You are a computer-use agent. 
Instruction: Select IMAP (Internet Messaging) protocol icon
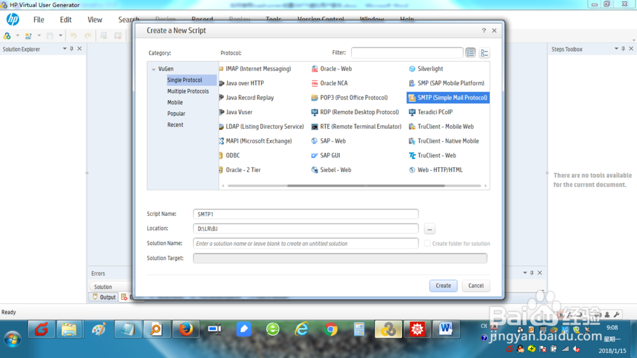pyautogui.click(x=222, y=69)
